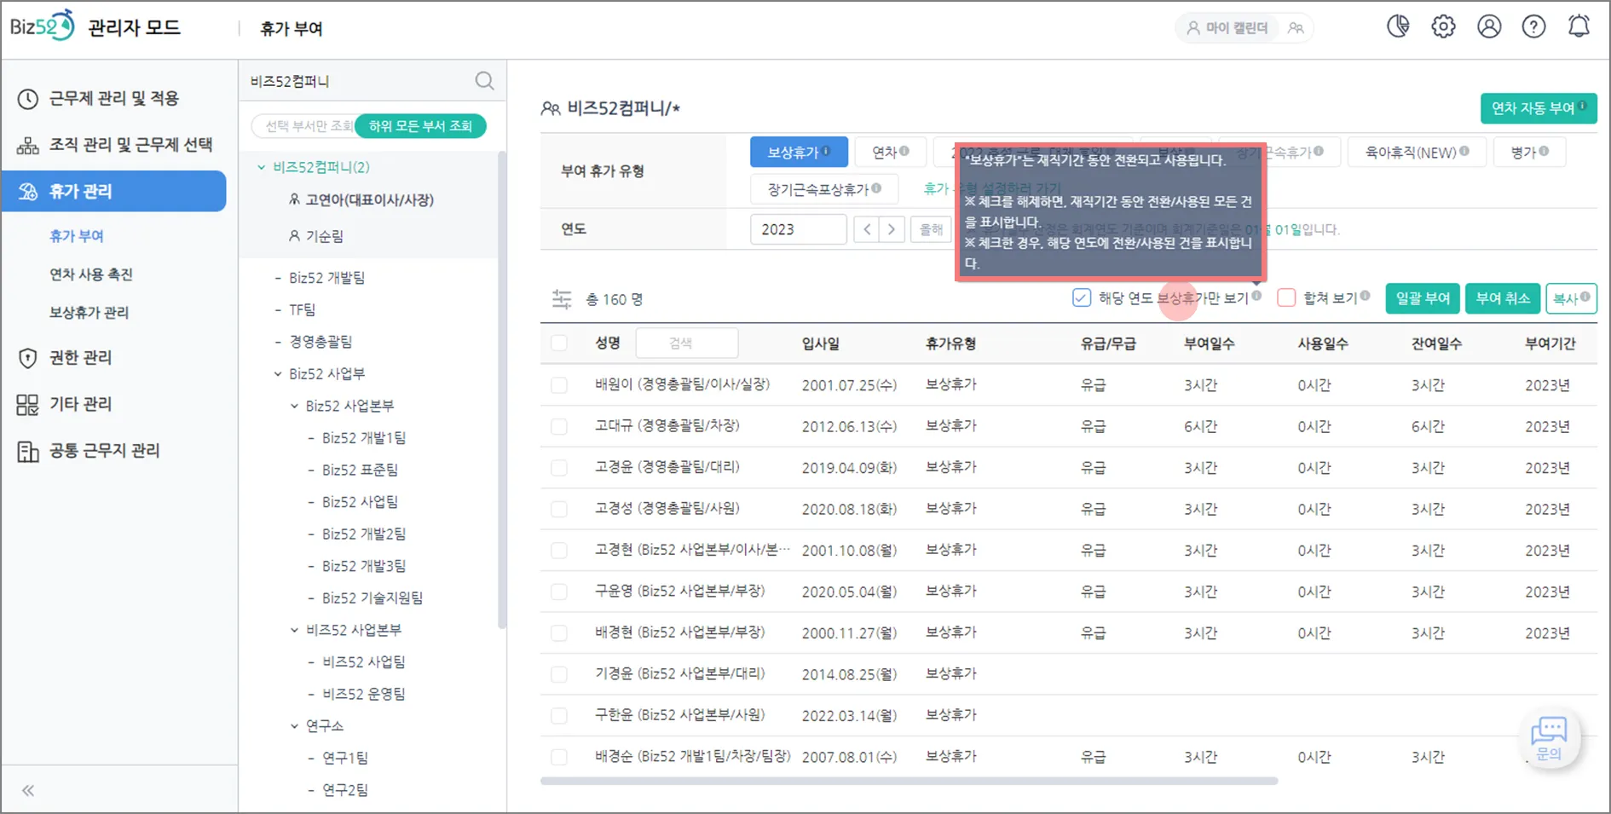Check the row of 구윤영 (Biz52 사업본부/부장)
The image size is (1611, 814).
[x=559, y=592]
